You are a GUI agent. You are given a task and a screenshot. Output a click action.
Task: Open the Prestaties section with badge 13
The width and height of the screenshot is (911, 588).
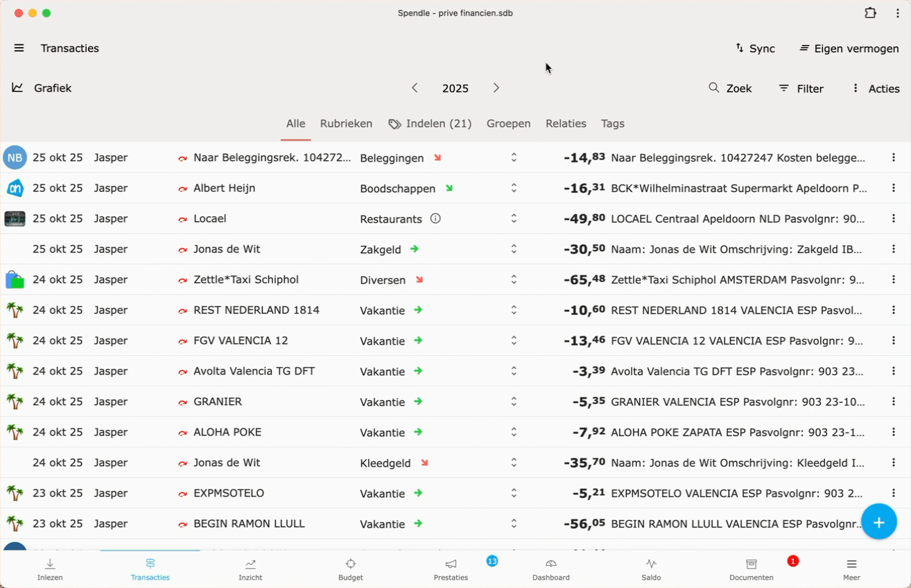point(451,569)
